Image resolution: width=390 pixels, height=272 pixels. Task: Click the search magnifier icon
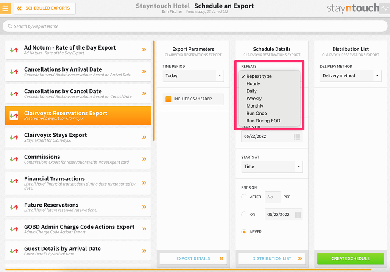click(10, 26)
